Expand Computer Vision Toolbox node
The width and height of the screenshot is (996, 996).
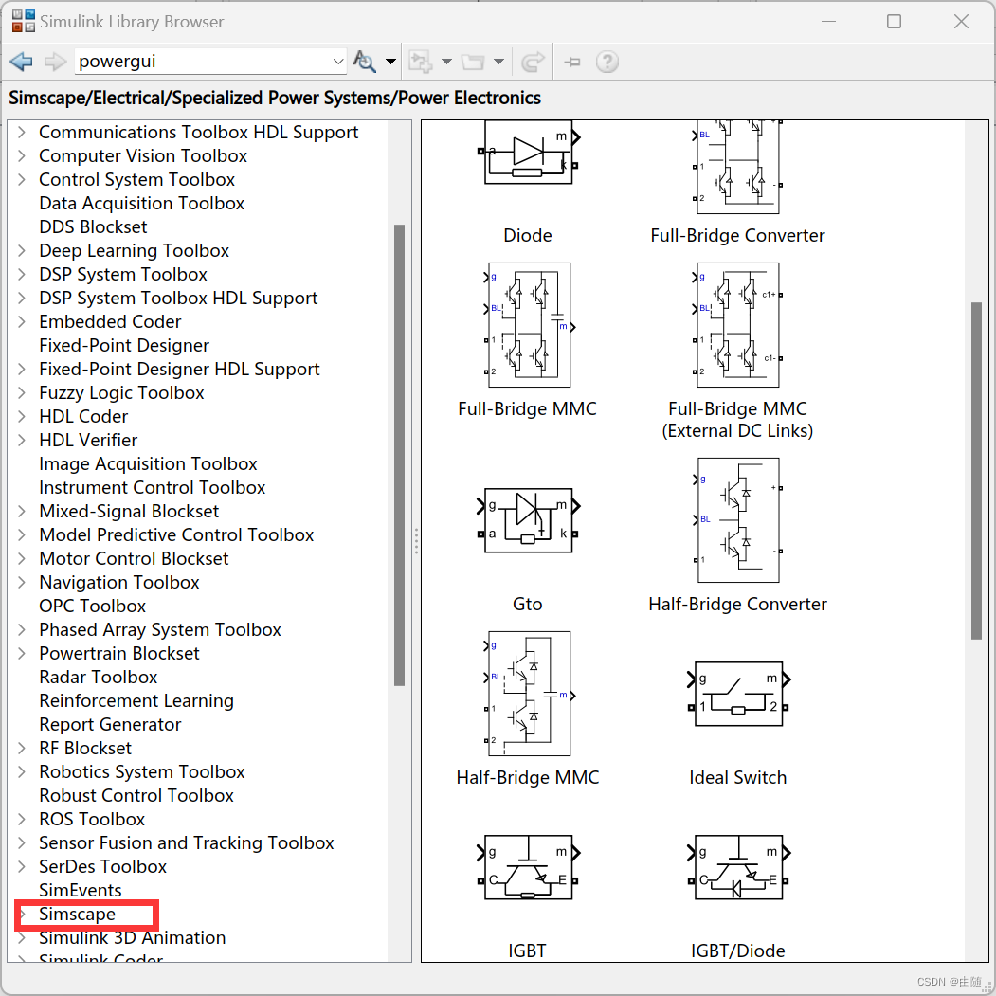[x=22, y=155]
